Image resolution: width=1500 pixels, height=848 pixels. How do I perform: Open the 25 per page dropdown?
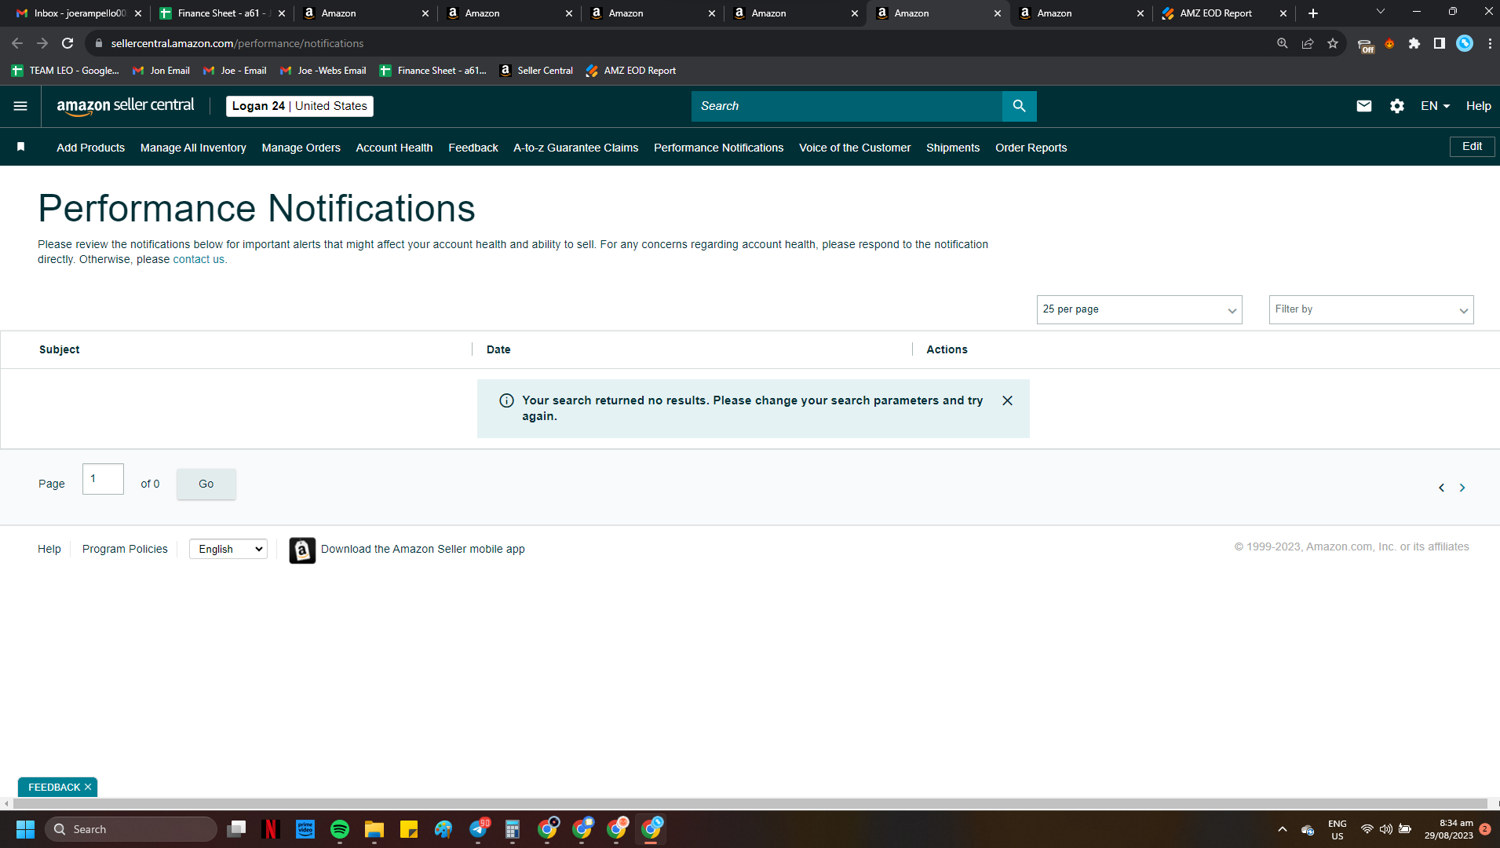tap(1139, 309)
